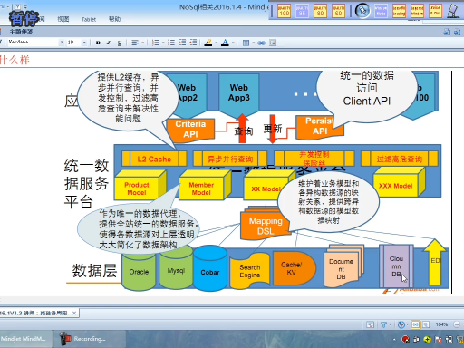Screen dimensions: 464x348
Task: Pick the text highlight color swatch
Action: pyautogui.click(x=208, y=43)
